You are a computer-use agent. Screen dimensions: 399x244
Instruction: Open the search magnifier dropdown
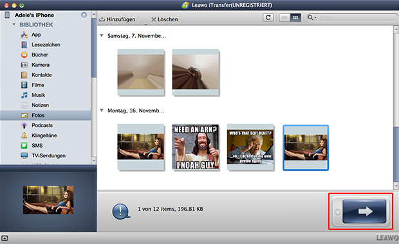click(x=311, y=17)
